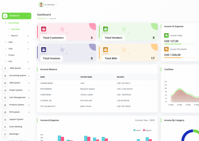Click The City Bank PLC cell
The height and width of the screenshot is (141, 199).
(x=48, y=106)
